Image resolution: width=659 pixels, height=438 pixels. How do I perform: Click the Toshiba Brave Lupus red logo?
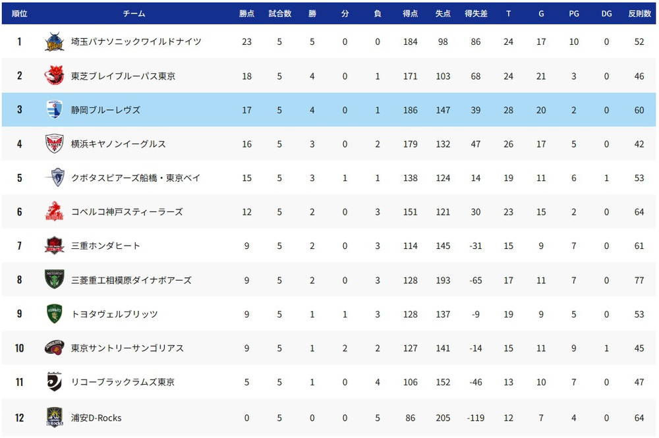pyautogui.click(x=54, y=76)
